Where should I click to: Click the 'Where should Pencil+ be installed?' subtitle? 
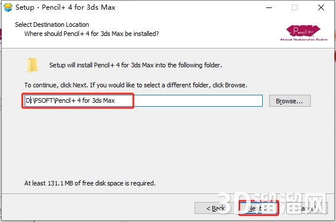click(92, 34)
